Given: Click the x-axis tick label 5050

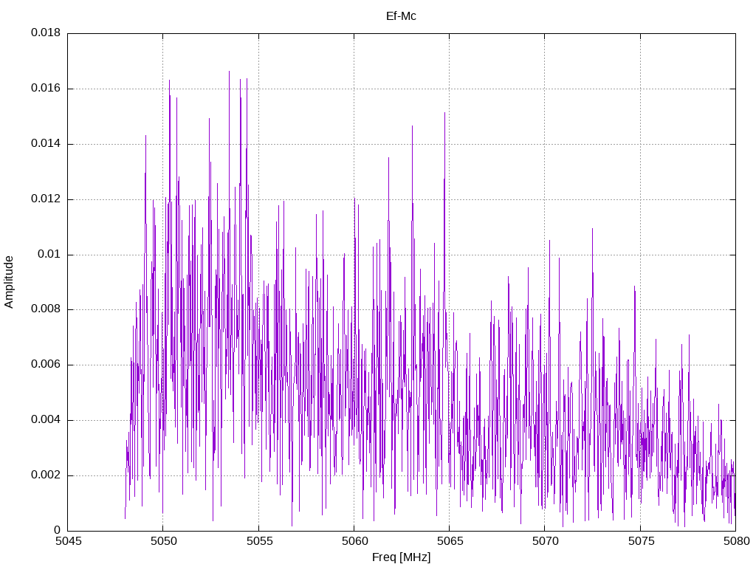Looking at the screenshot, I should point(163,541).
